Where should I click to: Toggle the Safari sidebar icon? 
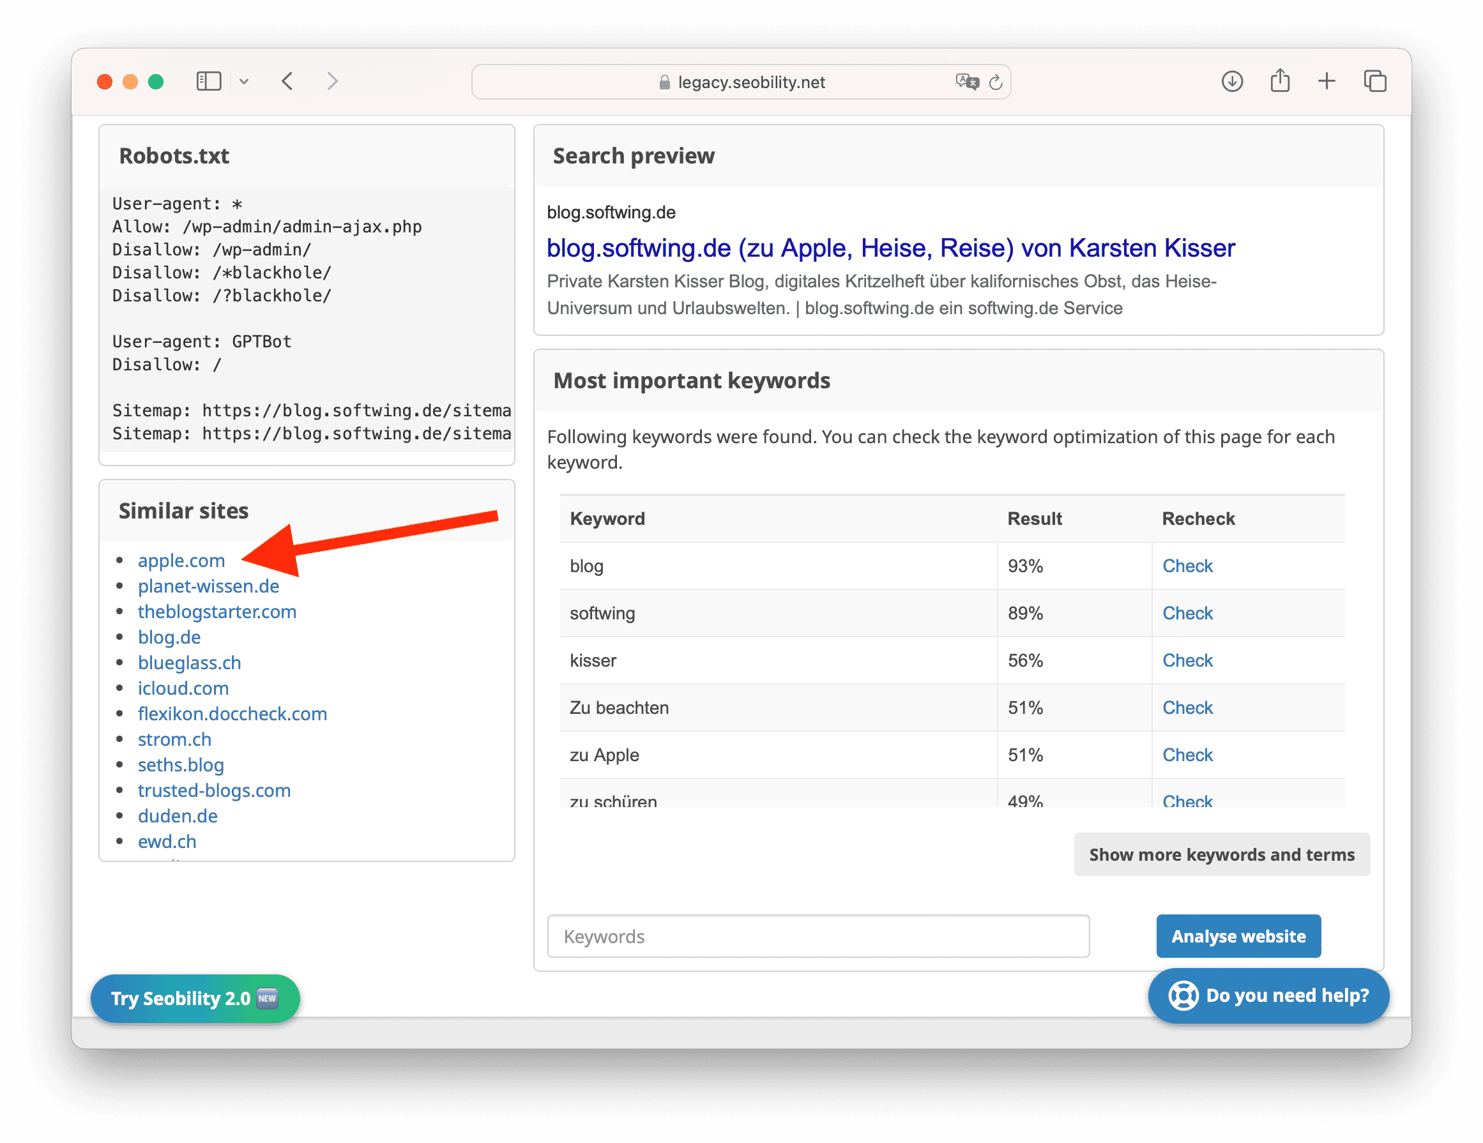click(208, 82)
